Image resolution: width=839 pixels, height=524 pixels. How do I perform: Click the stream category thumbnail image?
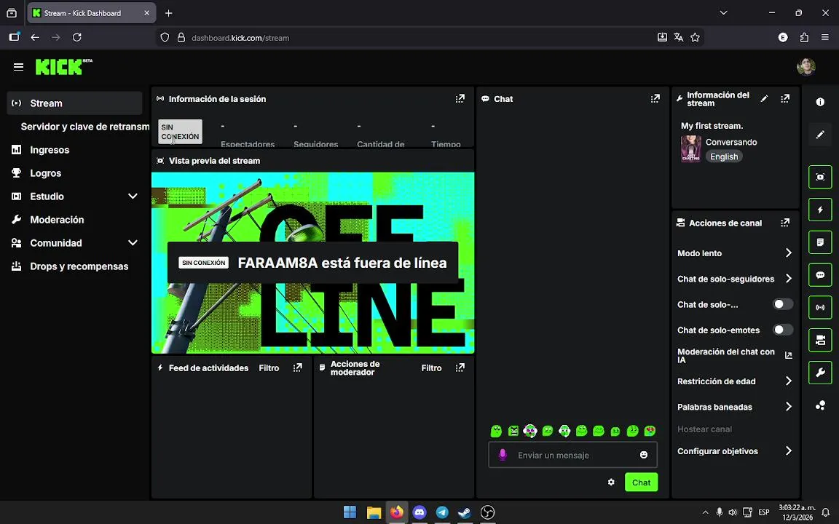point(690,148)
